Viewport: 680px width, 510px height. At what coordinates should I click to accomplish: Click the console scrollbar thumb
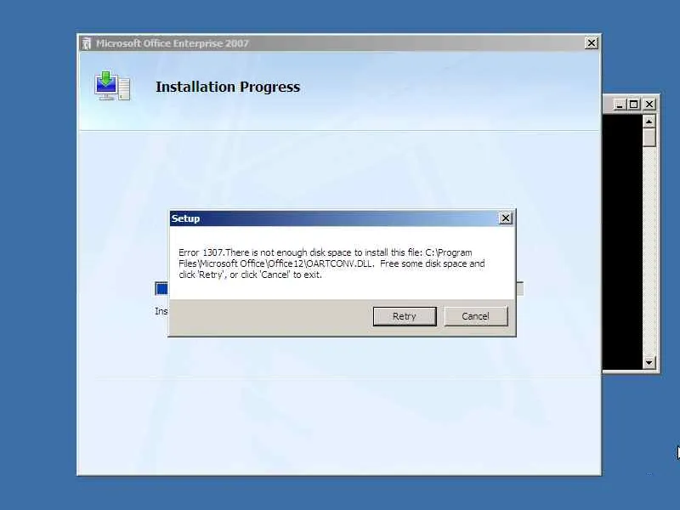point(649,138)
